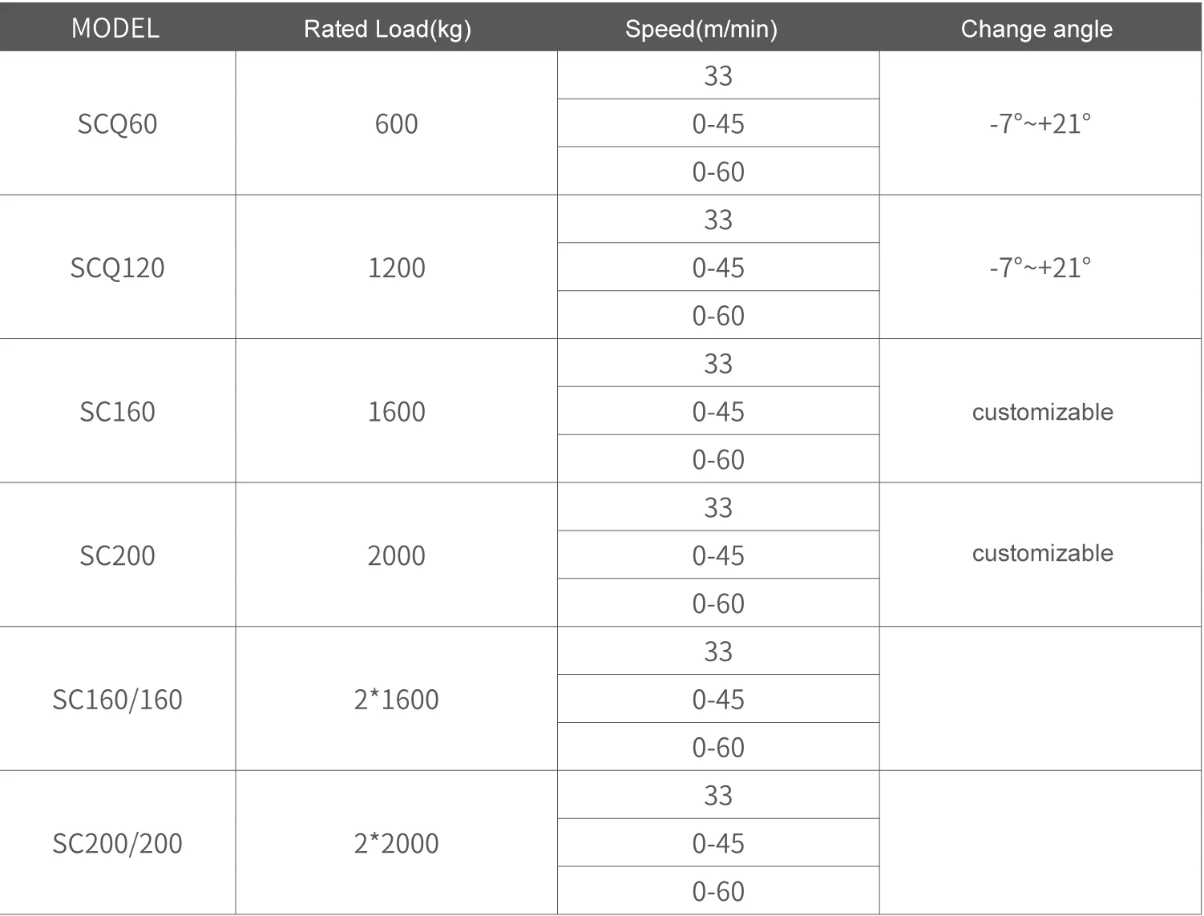Click the SC160 model name

[x=117, y=412]
